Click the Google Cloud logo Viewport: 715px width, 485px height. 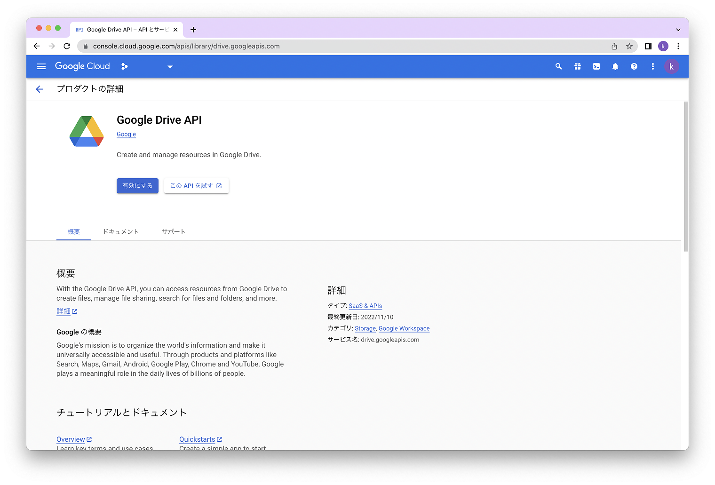[x=82, y=66]
